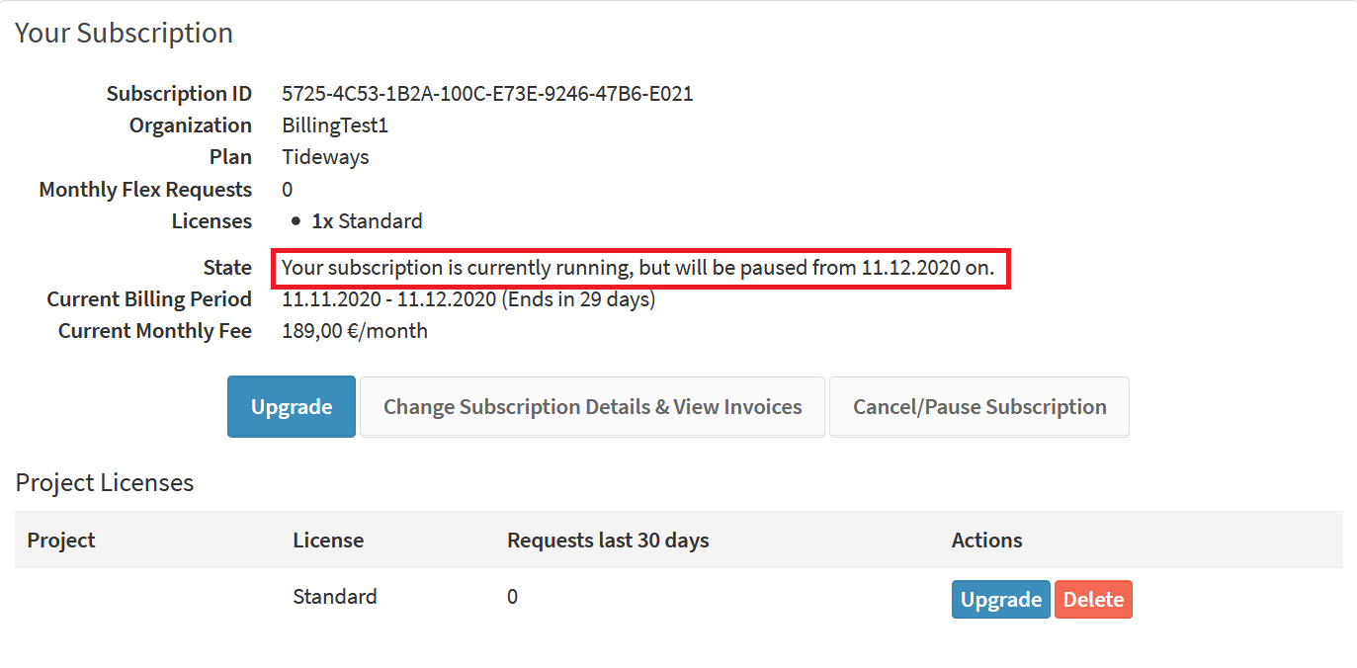Image resolution: width=1357 pixels, height=668 pixels.
Task: Click the License column header
Action: (x=328, y=541)
